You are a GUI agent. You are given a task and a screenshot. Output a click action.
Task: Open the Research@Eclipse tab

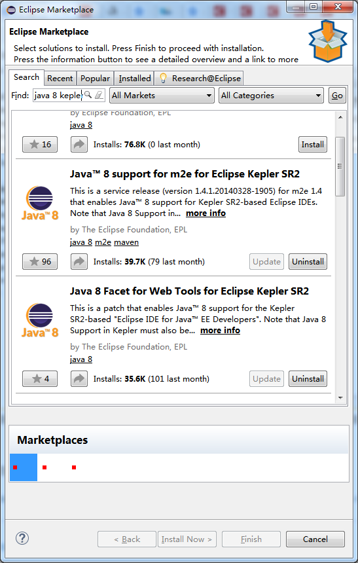(199, 79)
